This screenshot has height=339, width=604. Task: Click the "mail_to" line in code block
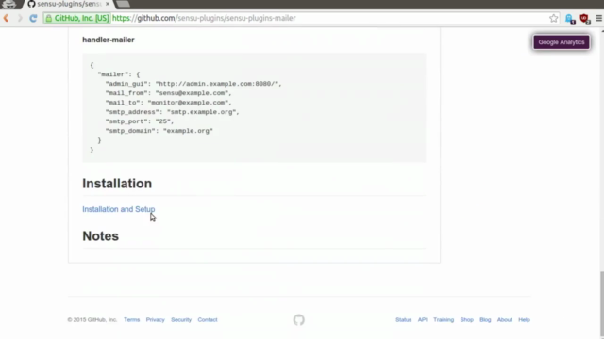(x=169, y=103)
